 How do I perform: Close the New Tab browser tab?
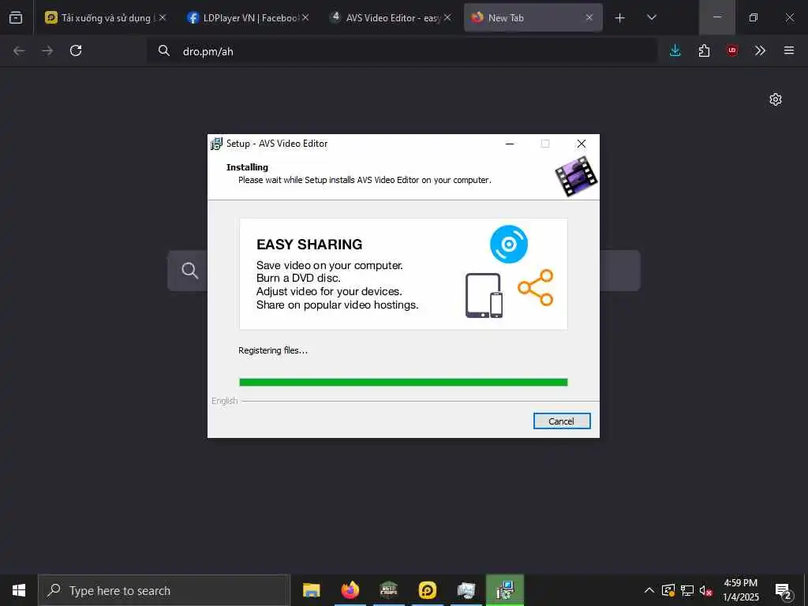589,17
